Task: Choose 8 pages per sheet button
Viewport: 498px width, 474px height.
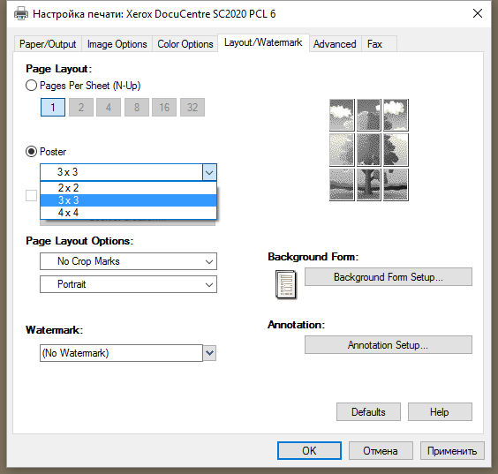Action: pyautogui.click(x=137, y=108)
